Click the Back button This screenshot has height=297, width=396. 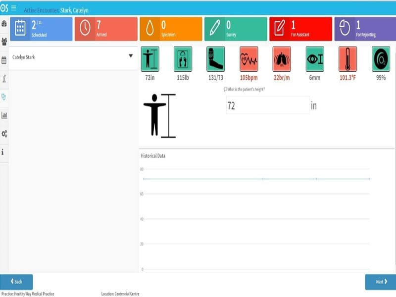point(16,282)
